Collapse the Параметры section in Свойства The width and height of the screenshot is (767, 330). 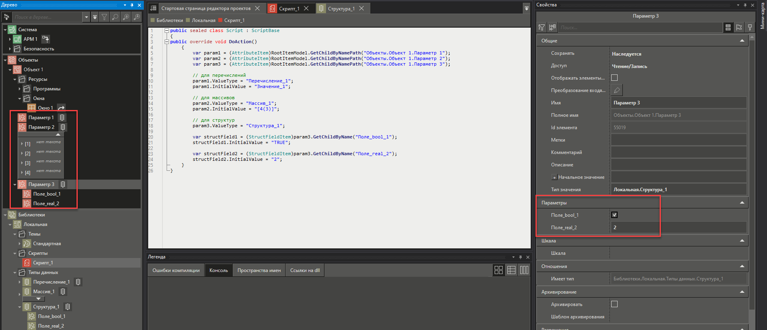(x=742, y=203)
